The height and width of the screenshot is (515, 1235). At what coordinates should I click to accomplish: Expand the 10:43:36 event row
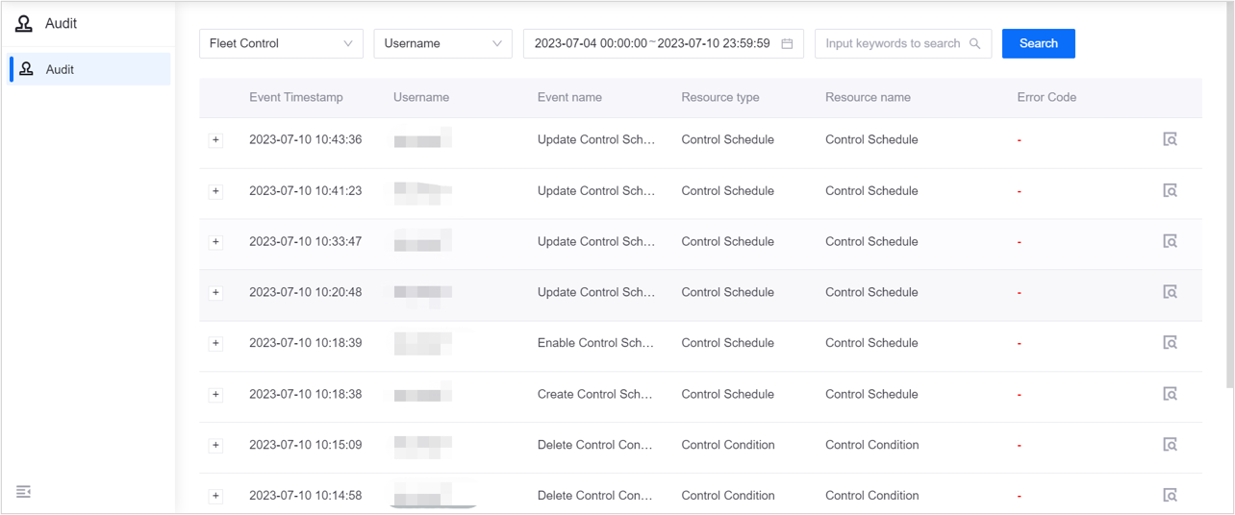pyautogui.click(x=215, y=139)
